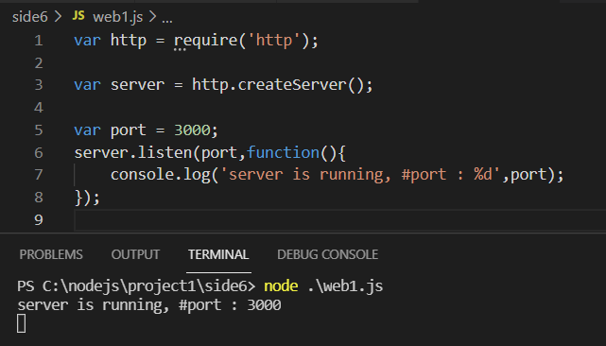Click the JS file icon in breadcrumb
Screen dimensions: 606x346
(x=78, y=16)
